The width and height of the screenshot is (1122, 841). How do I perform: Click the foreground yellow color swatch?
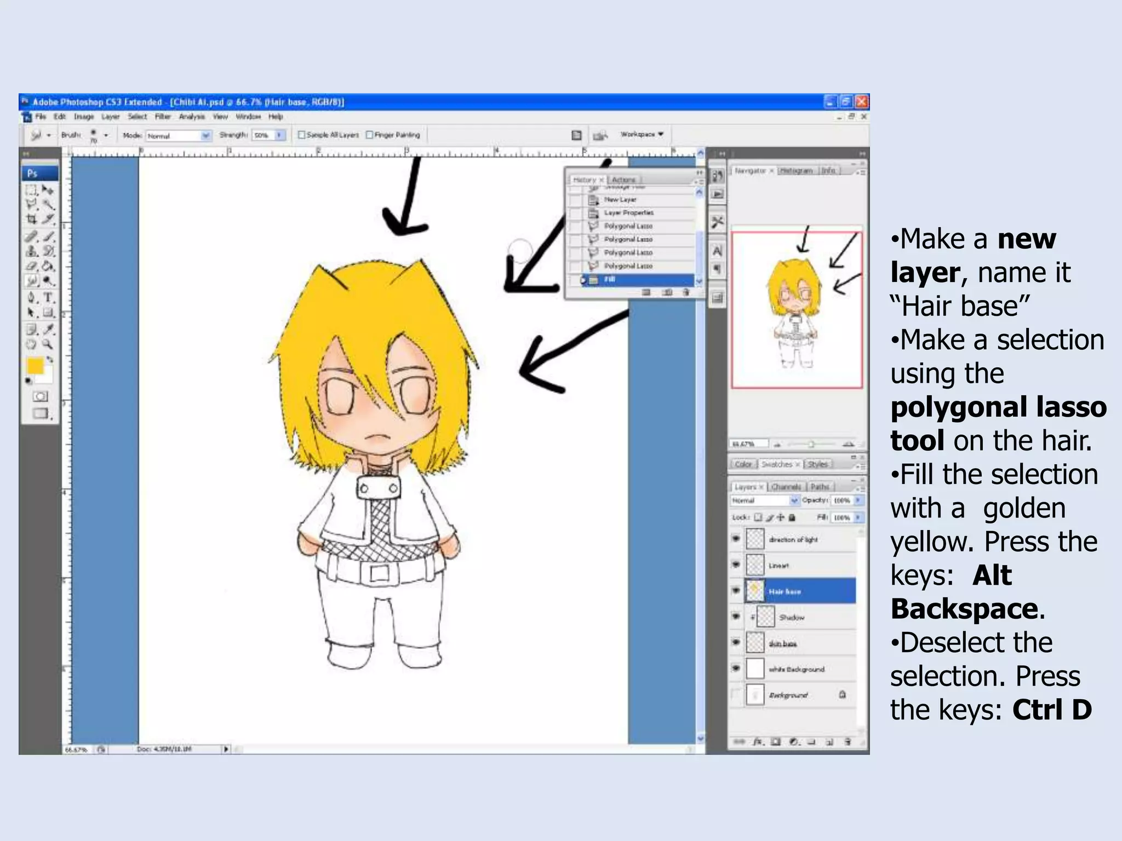pyautogui.click(x=35, y=366)
